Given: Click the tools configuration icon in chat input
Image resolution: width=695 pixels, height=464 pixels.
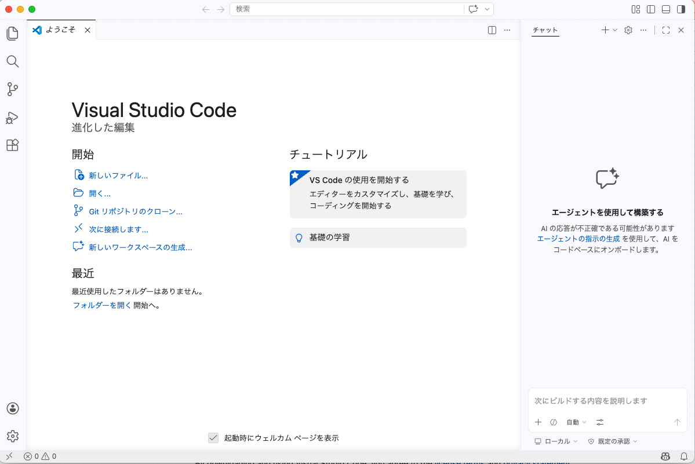Looking at the screenshot, I should 600,422.
